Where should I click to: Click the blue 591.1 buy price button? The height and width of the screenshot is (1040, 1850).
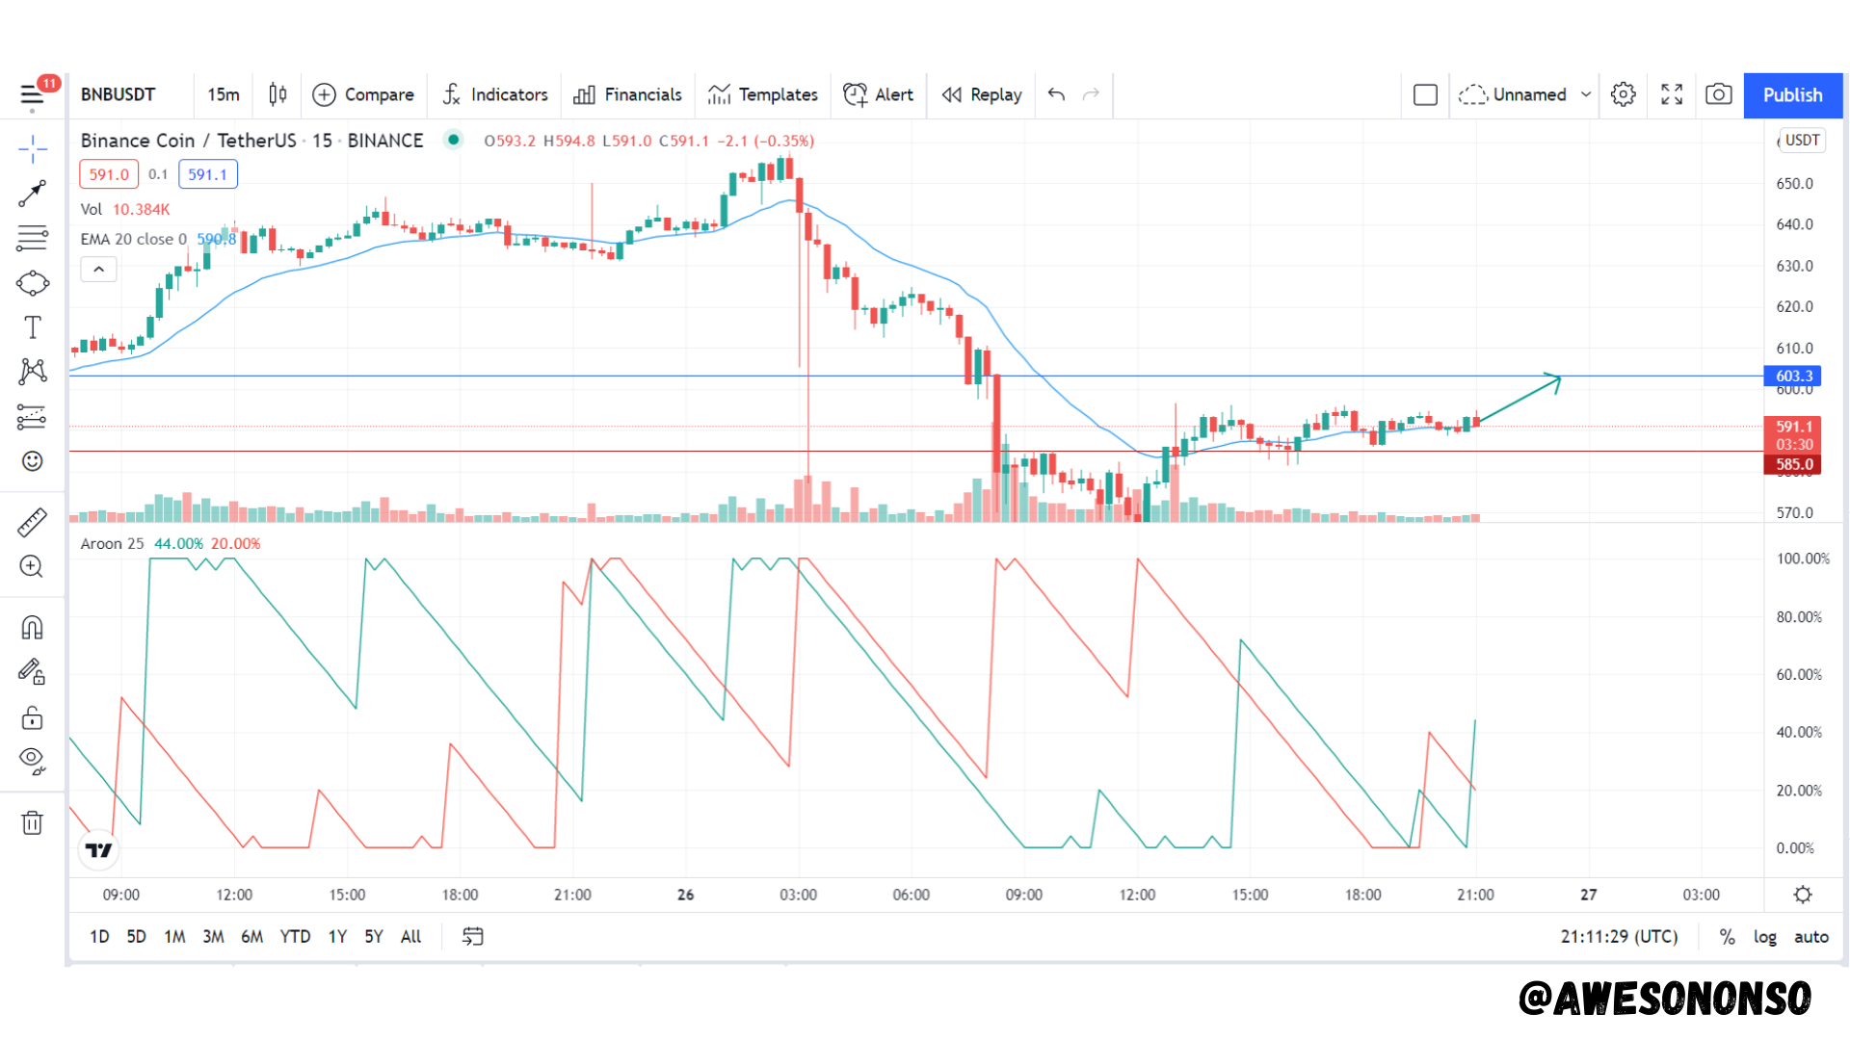click(208, 174)
